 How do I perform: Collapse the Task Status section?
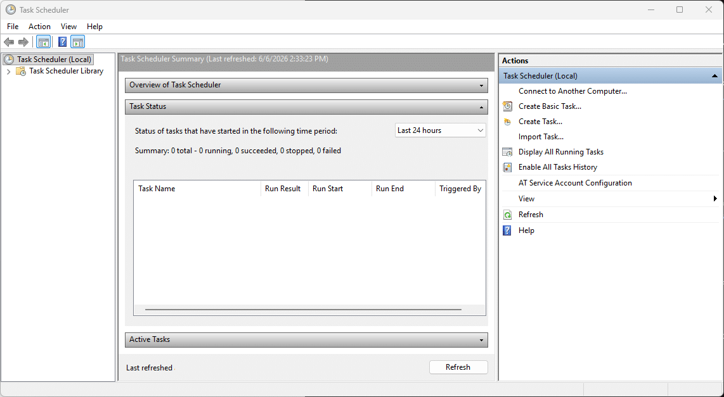point(481,107)
